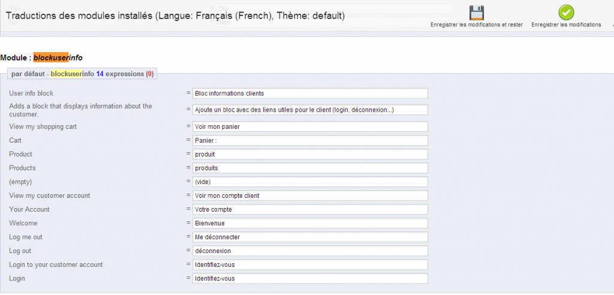
Task: Click the translation field beside the 'Login' label
Action: tap(310, 278)
